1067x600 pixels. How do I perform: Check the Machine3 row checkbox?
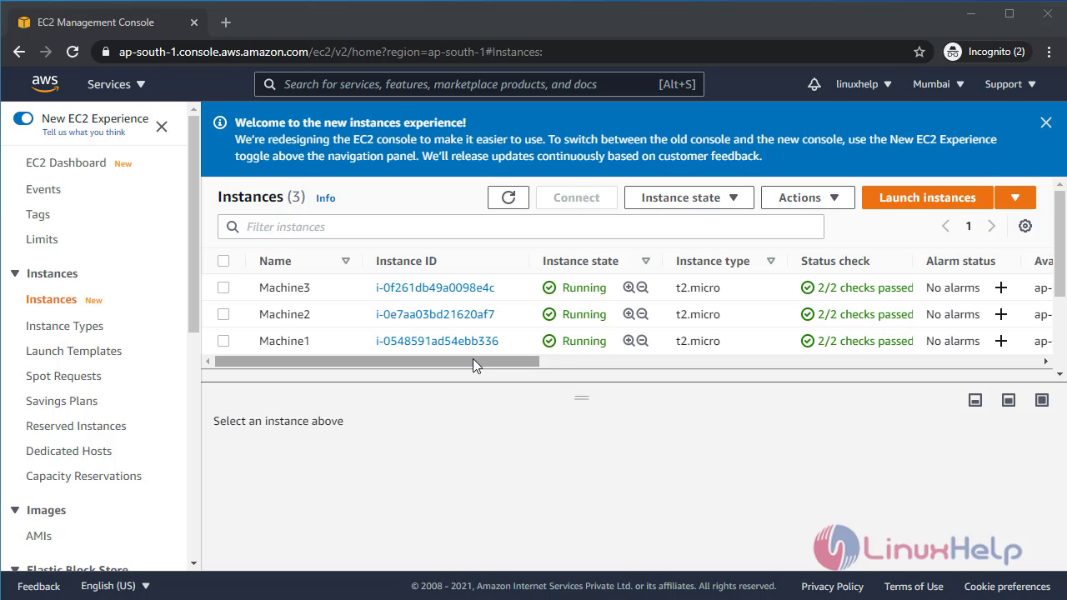(x=223, y=287)
